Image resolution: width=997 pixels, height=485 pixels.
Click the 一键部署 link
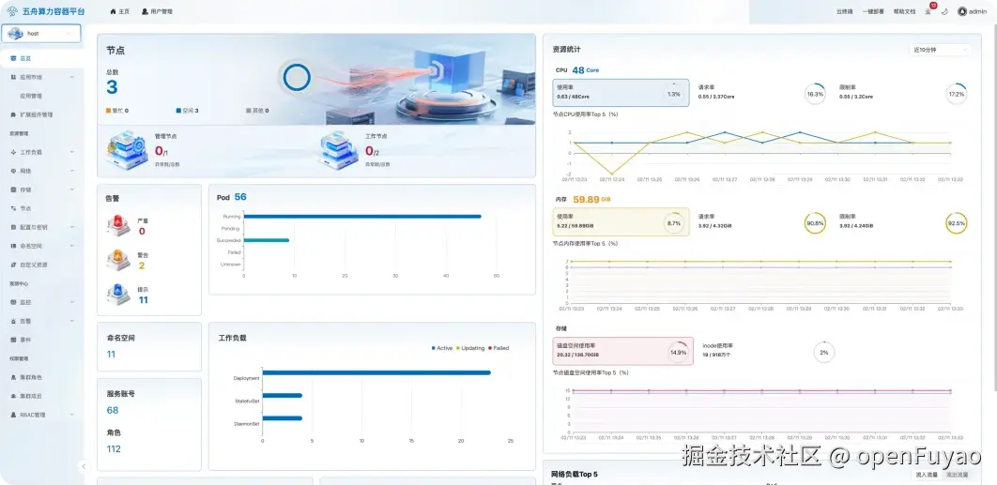point(873,11)
